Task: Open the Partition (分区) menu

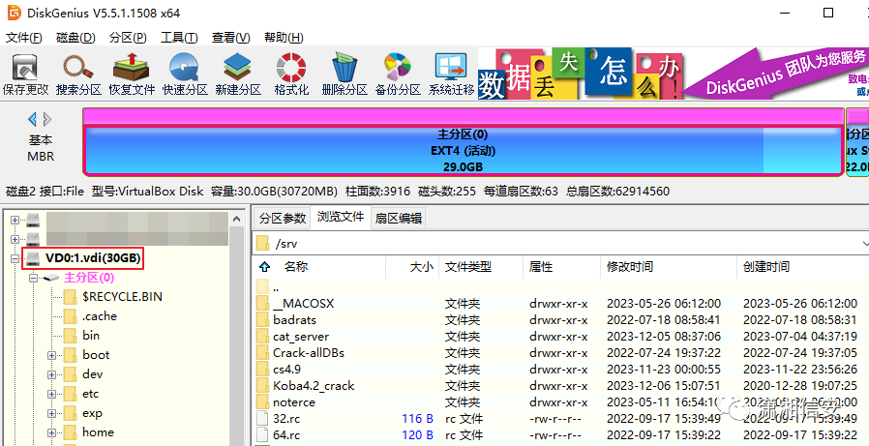Action: pos(128,38)
